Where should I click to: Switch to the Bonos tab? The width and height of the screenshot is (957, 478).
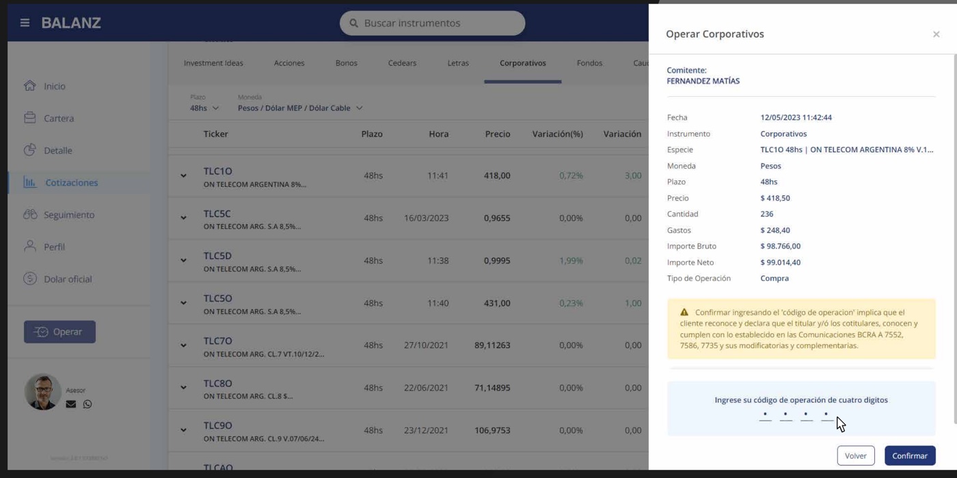[x=347, y=63]
